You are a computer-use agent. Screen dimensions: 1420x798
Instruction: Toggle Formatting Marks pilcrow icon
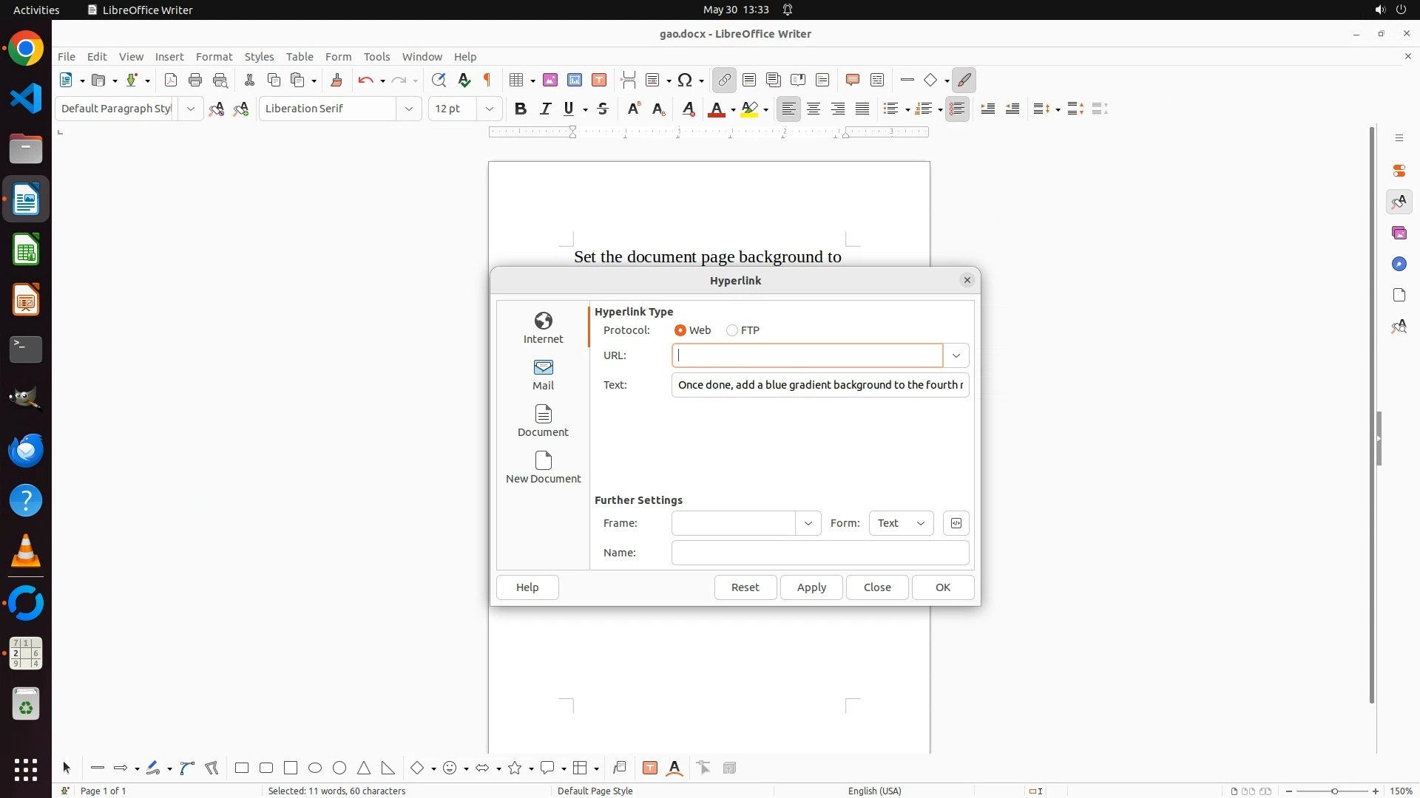point(487,80)
